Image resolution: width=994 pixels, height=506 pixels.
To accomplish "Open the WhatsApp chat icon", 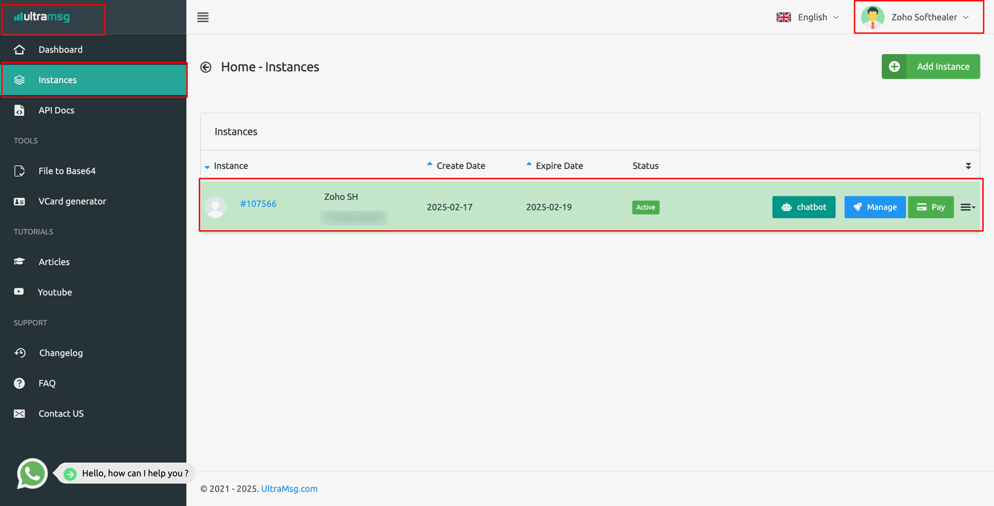I will [x=32, y=473].
